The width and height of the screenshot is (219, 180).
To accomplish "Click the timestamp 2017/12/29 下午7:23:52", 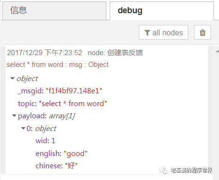I will pos(44,53).
